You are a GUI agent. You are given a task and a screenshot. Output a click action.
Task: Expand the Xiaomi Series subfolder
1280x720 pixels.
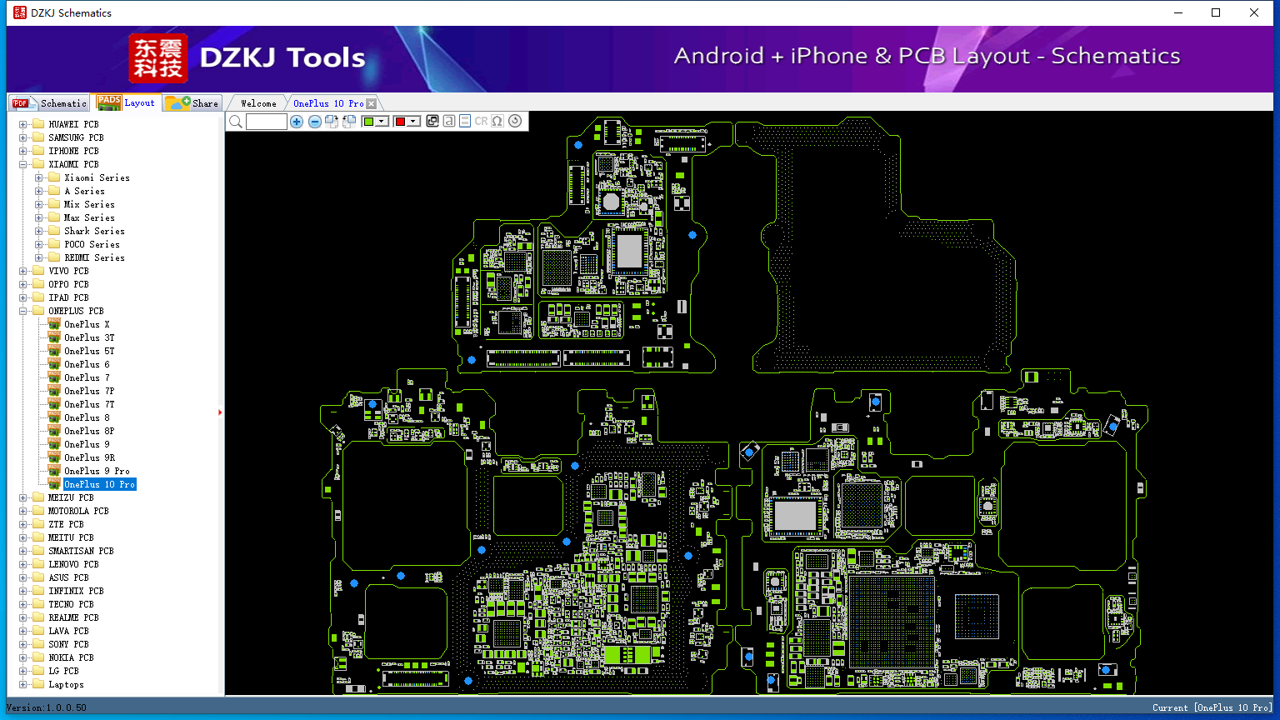coord(38,177)
